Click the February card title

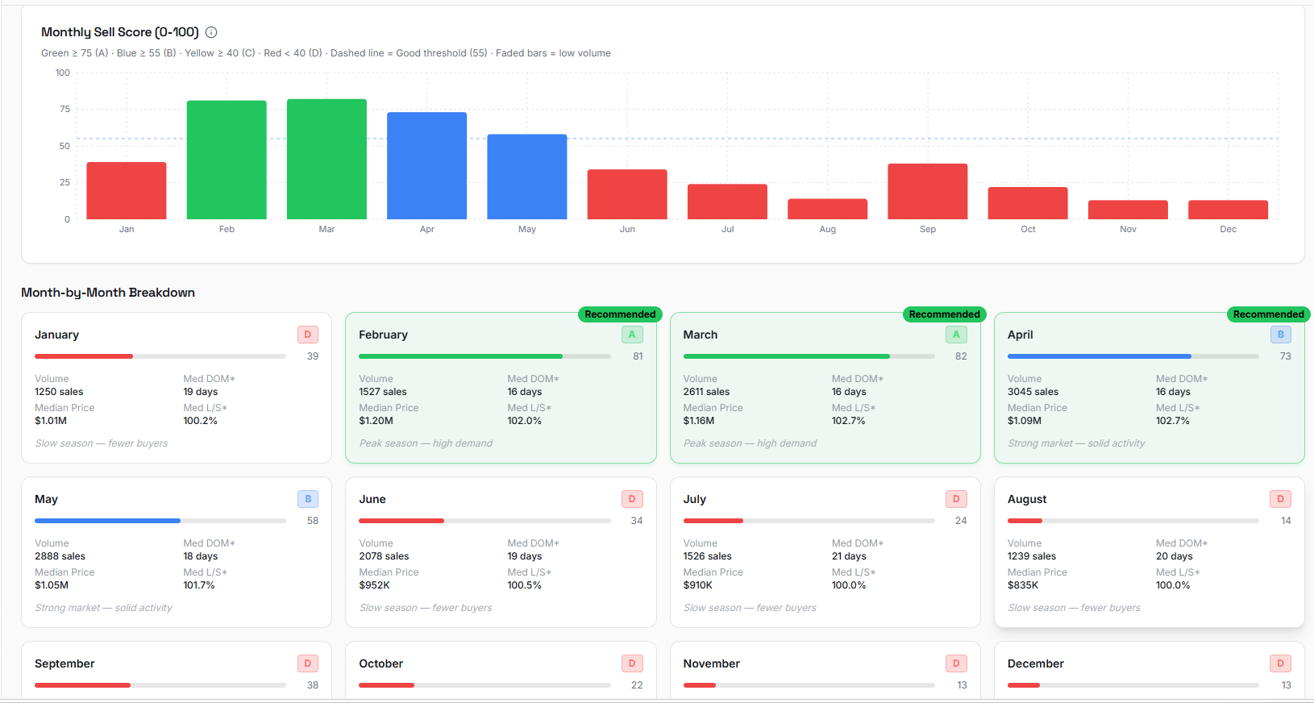point(383,335)
